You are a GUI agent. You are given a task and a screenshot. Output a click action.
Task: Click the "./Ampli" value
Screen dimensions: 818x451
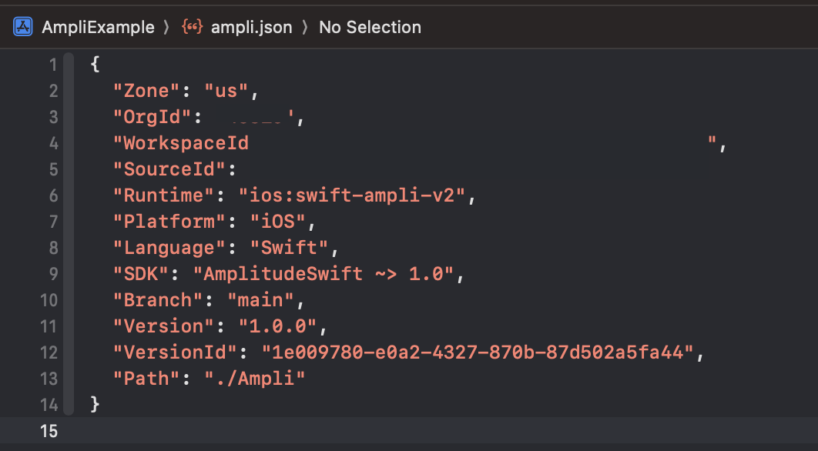[x=255, y=378]
